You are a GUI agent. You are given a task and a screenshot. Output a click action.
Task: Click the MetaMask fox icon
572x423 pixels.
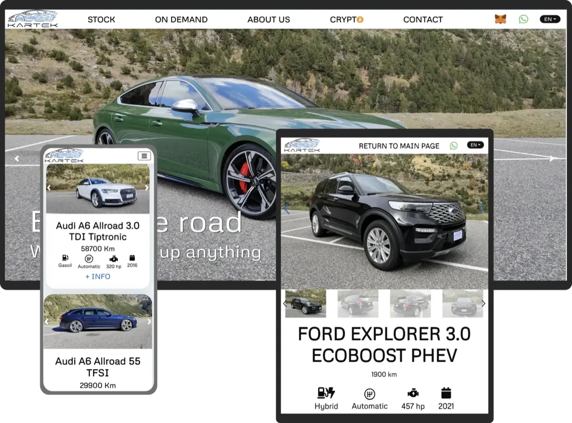[500, 20]
